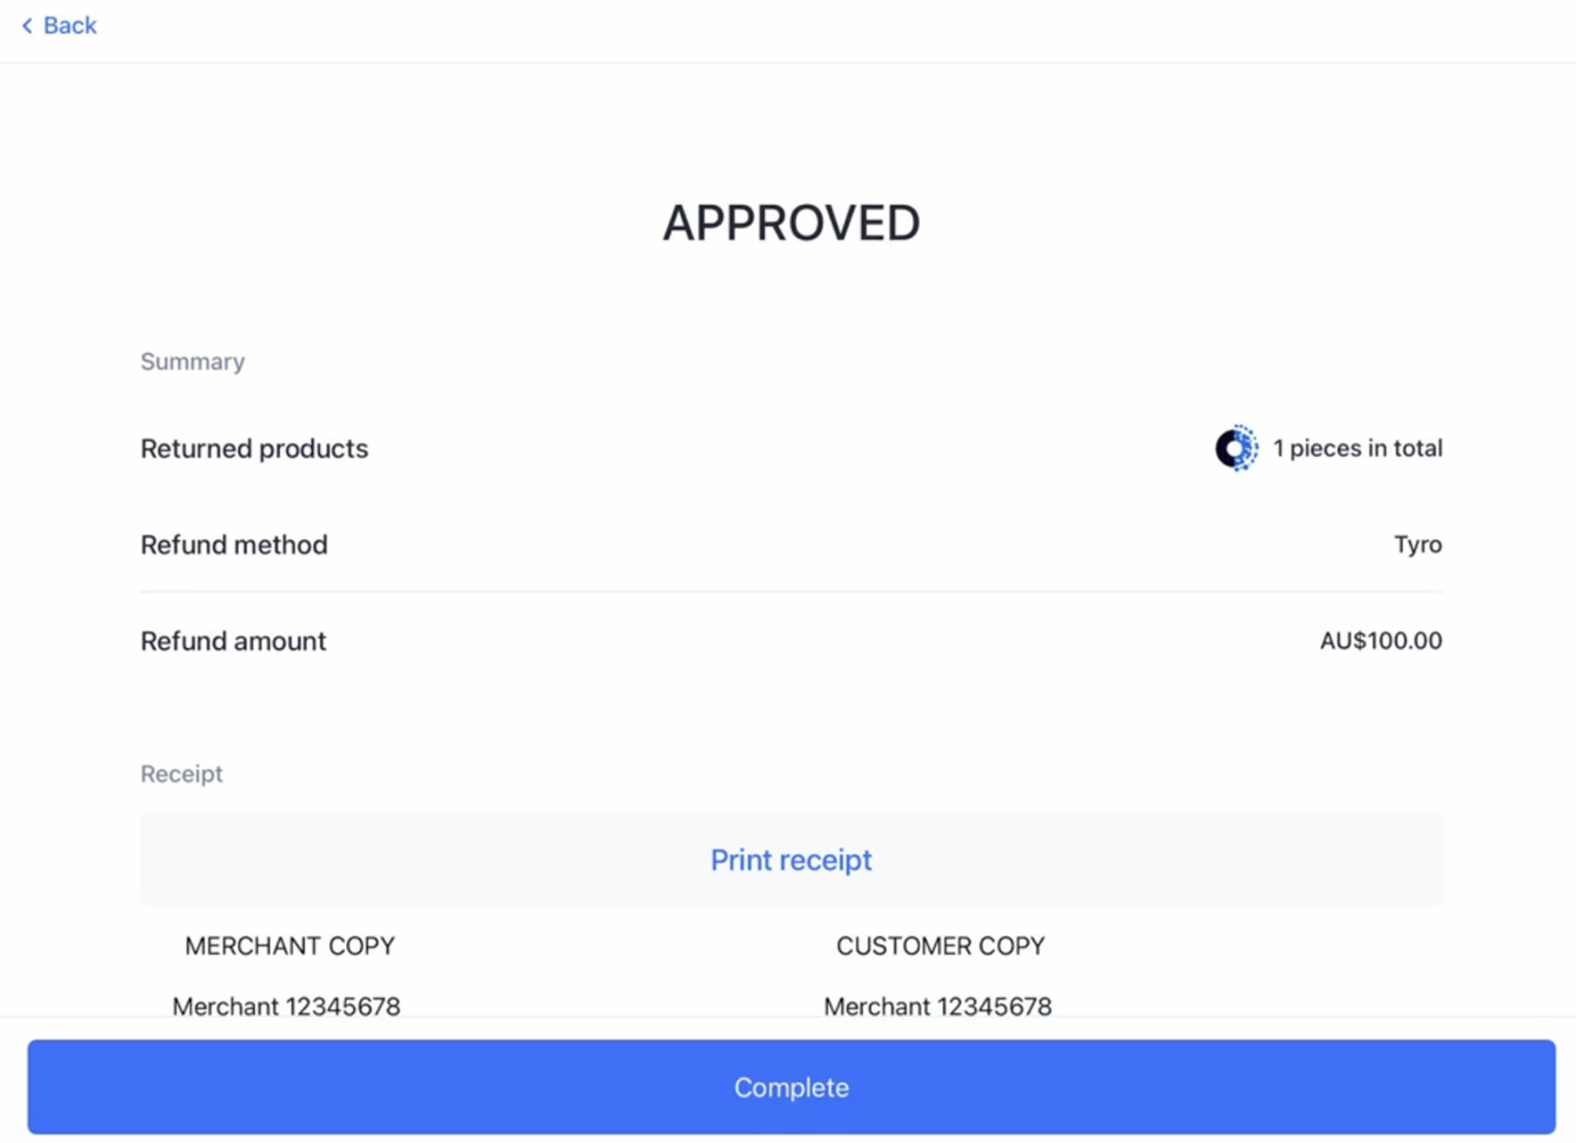Click the Tyro refund method value
The image size is (1576, 1143).
click(x=1417, y=545)
